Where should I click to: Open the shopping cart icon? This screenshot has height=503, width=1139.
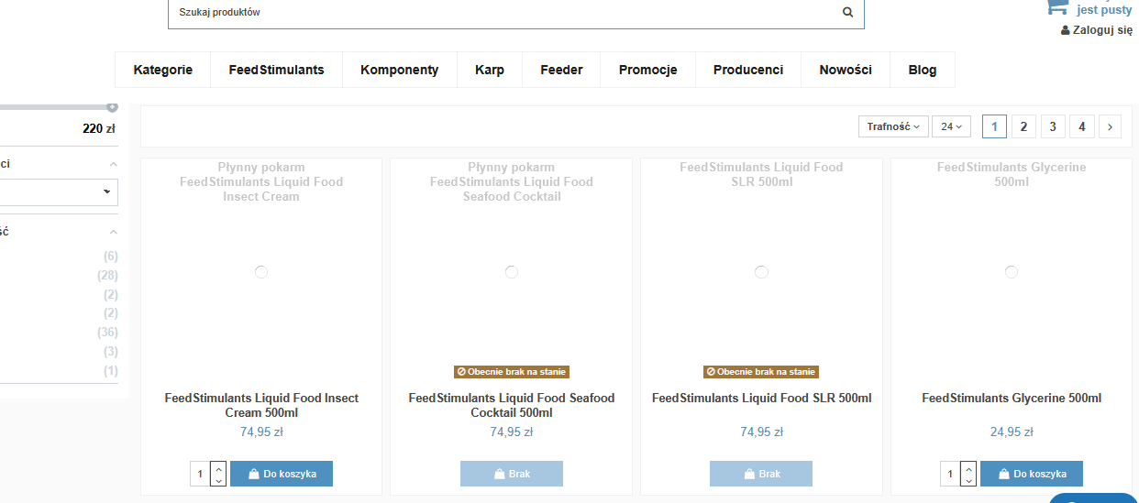[1057, 7]
